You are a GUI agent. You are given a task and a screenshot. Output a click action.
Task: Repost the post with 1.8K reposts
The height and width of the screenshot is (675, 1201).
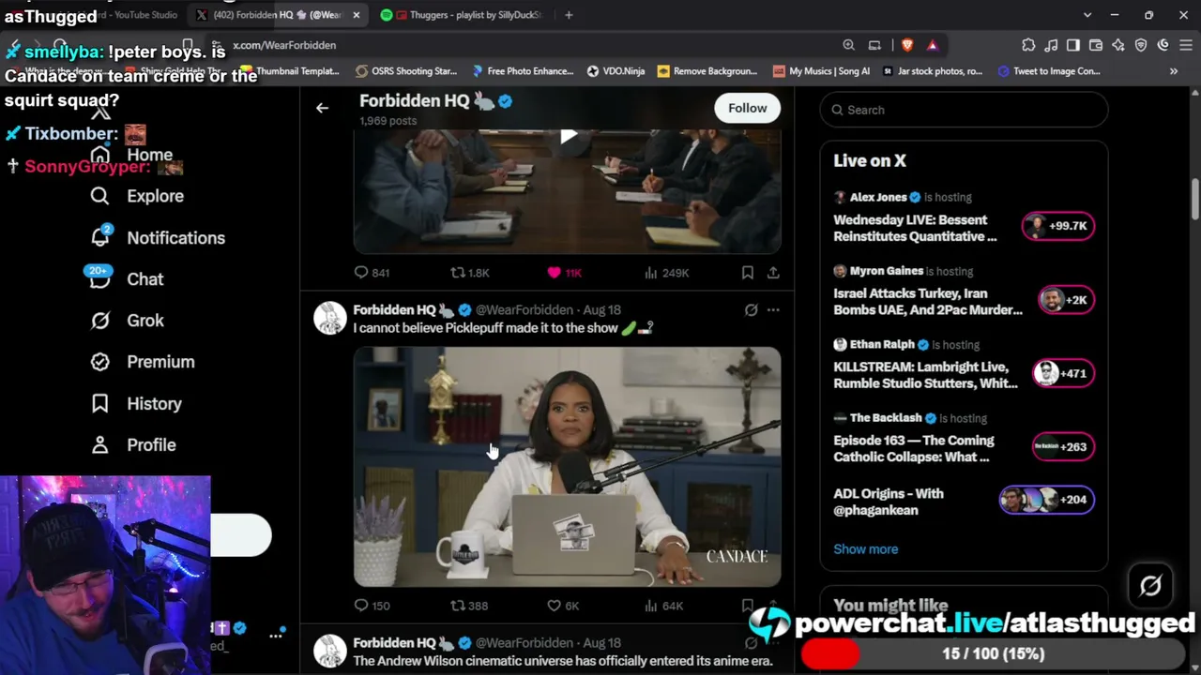coord(470,273)
